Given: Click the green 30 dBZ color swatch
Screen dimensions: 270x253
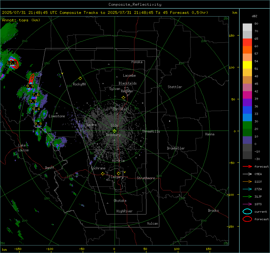Looking at the screenshot, I should tap(247, 125).
